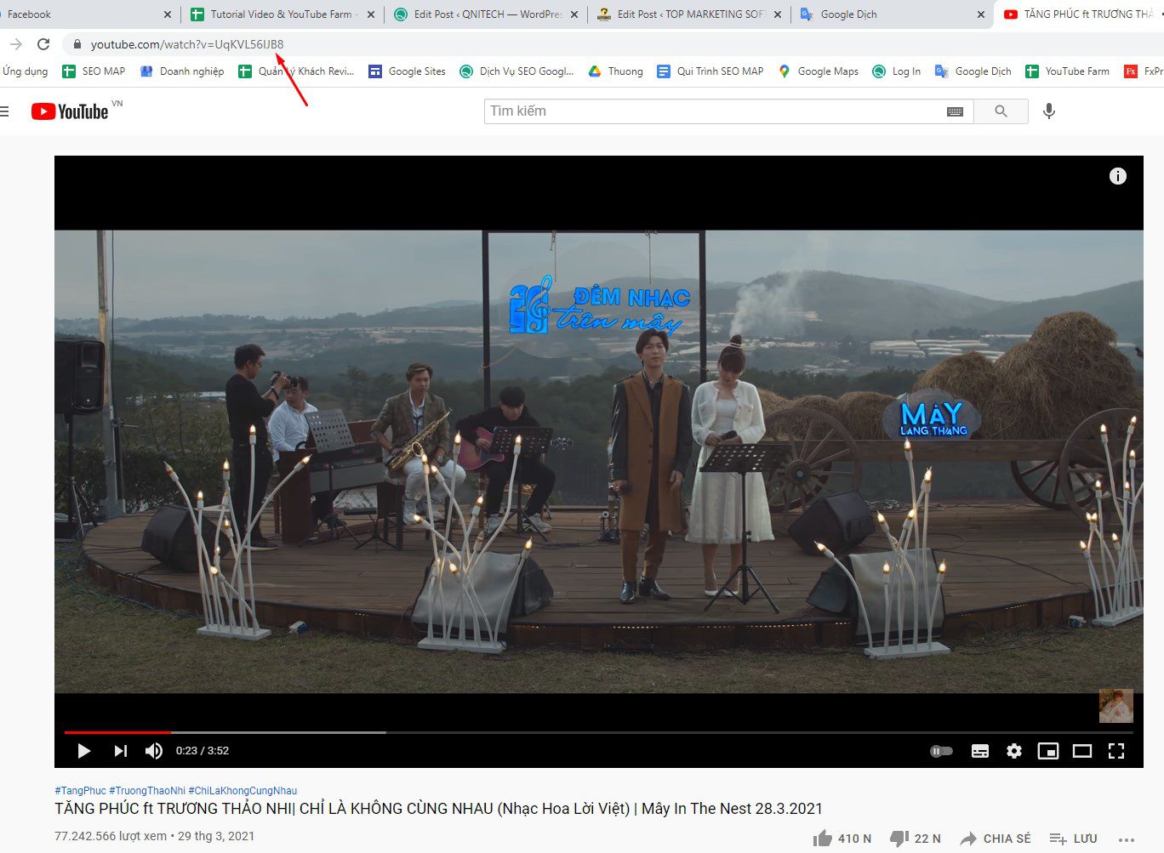This screenshot has height=853, width=1164.
Task: Open the YouTube Farm bookmark
Action: tap(1067, 71)
